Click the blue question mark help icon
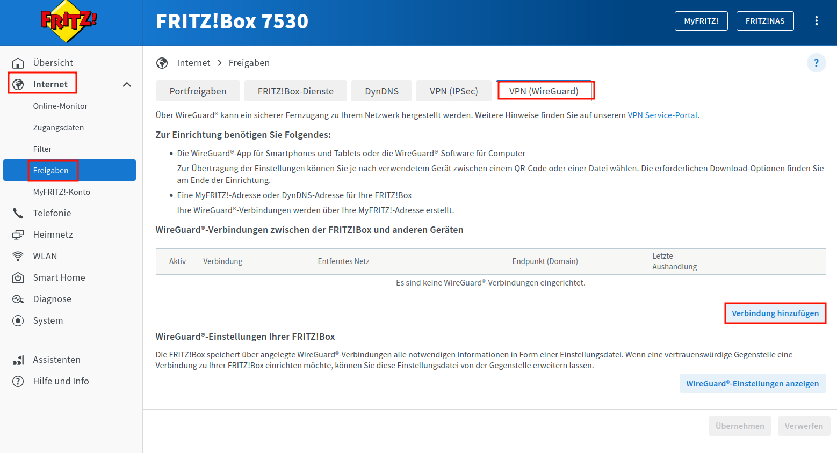Viewport: 837px width, 453px height. pyautogui.click(x=816, y=63)
